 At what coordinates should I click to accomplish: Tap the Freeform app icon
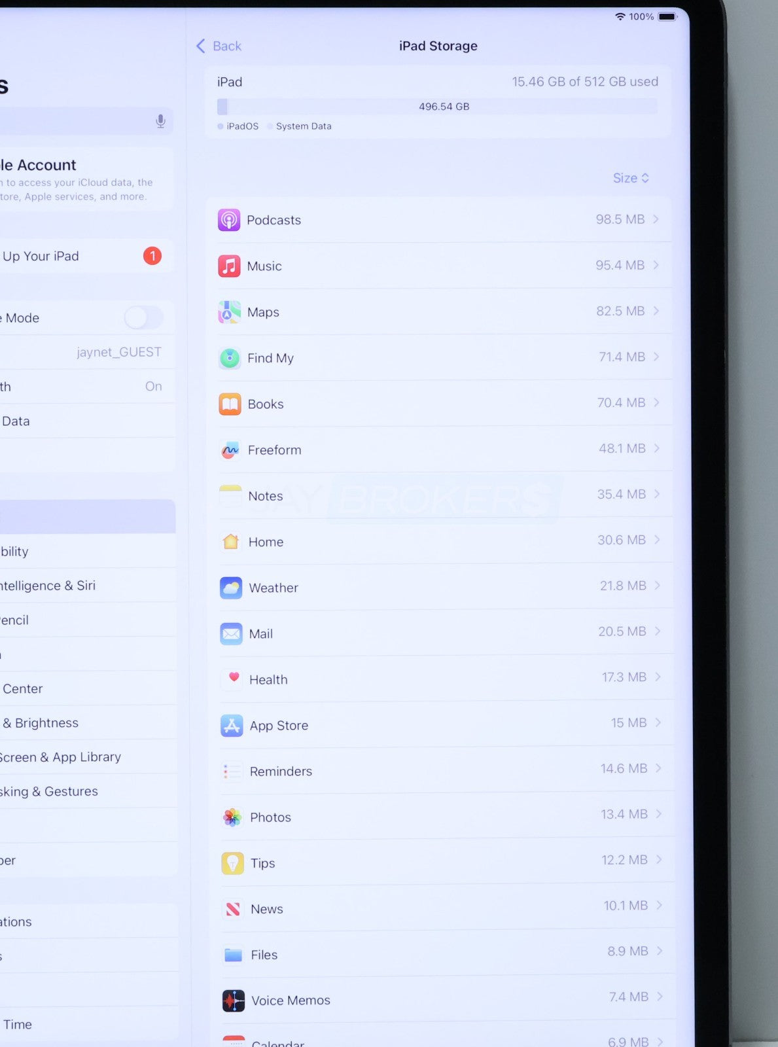230,450
